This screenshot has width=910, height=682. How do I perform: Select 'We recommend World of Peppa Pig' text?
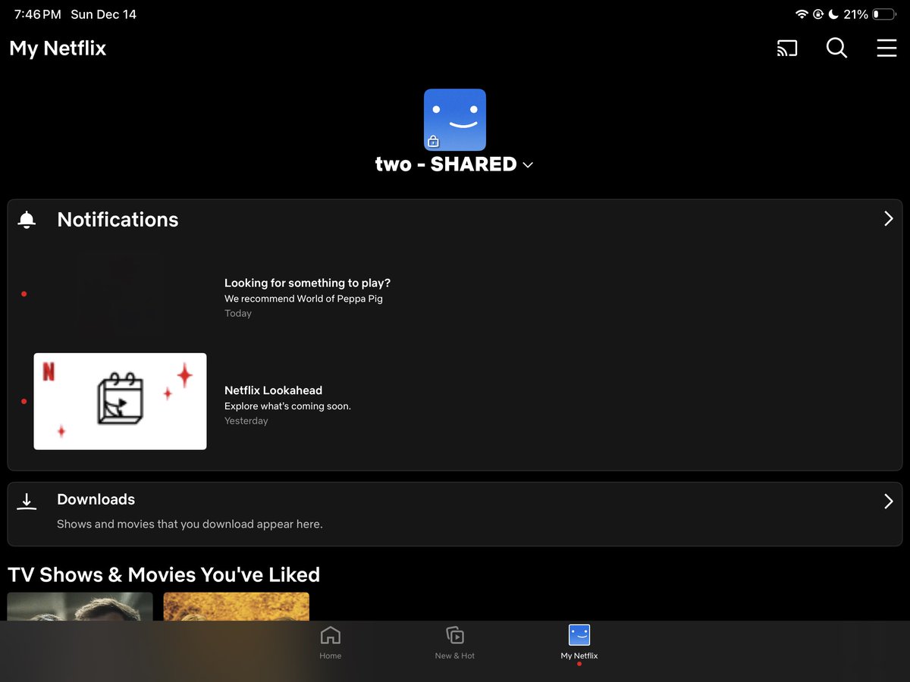[303, 299]
